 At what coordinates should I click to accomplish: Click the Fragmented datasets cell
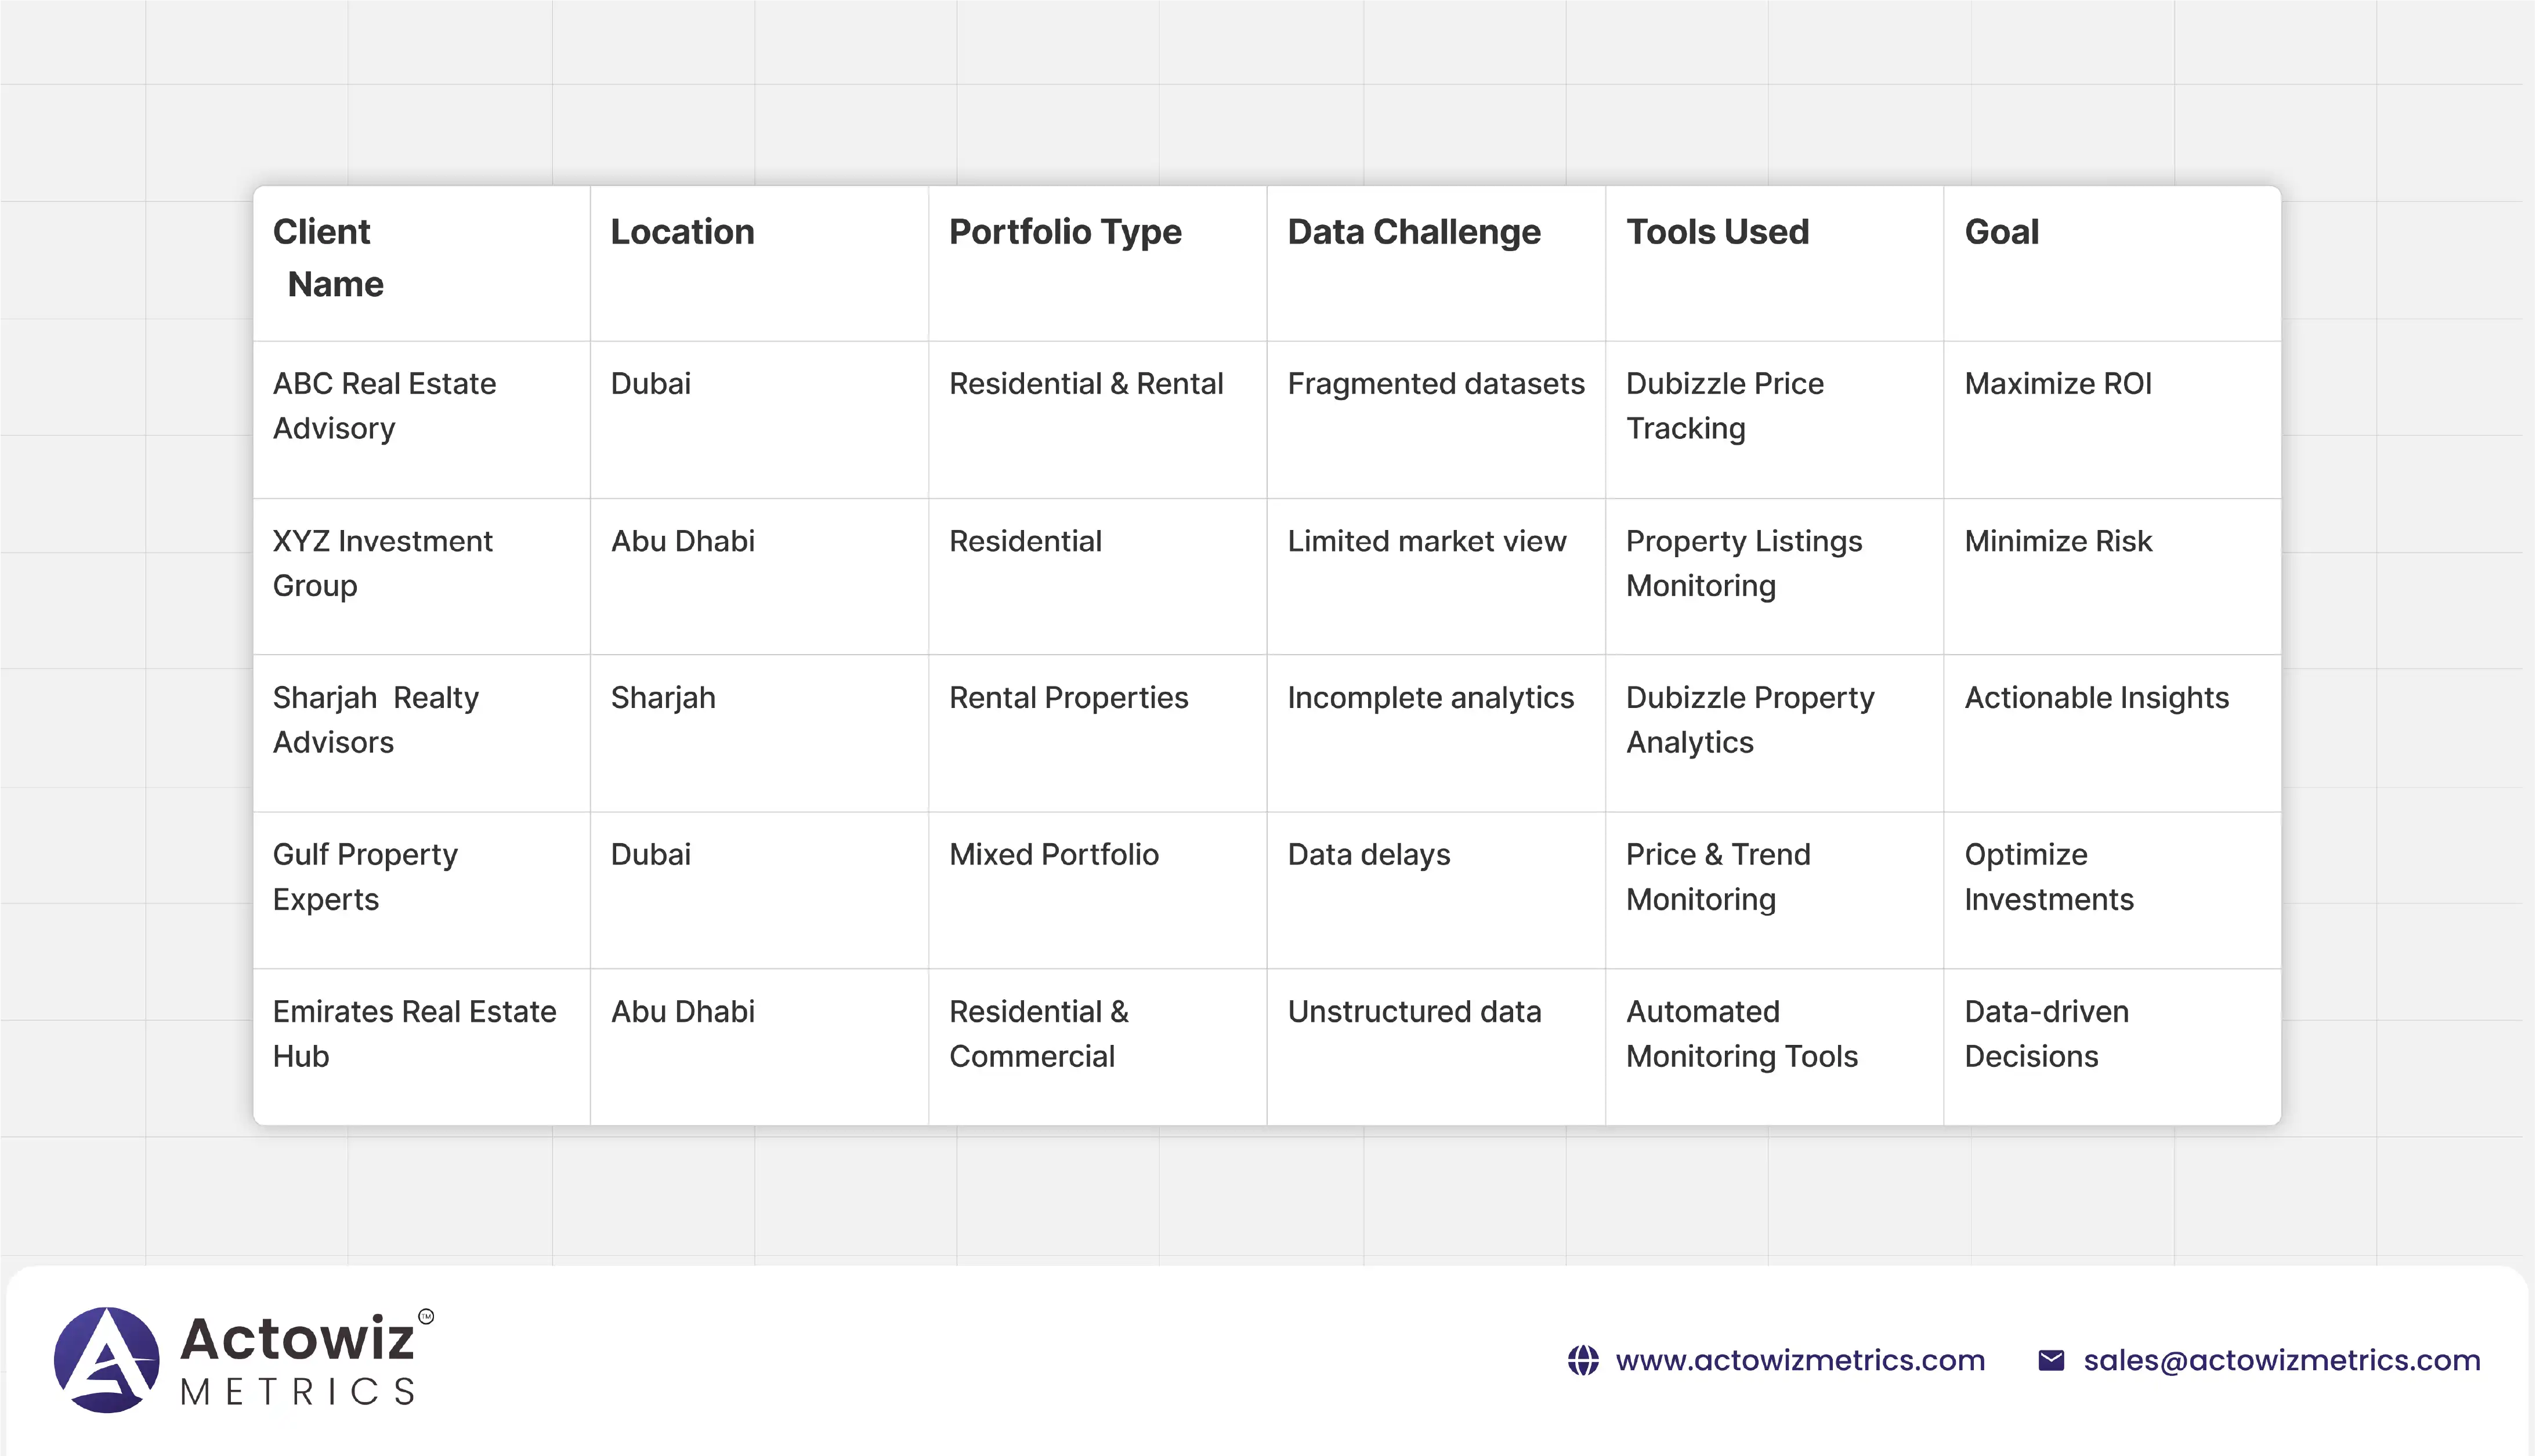point(1435,384)
